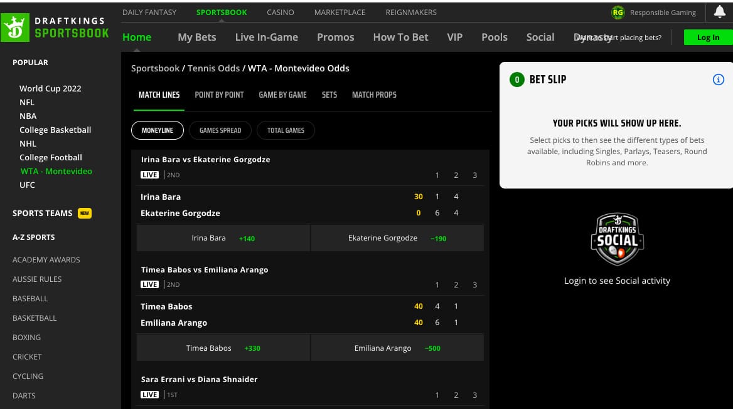733x409 pixels.
Task: Open Boxing in A-Z Sports
Action: click(x=26, y=338)
